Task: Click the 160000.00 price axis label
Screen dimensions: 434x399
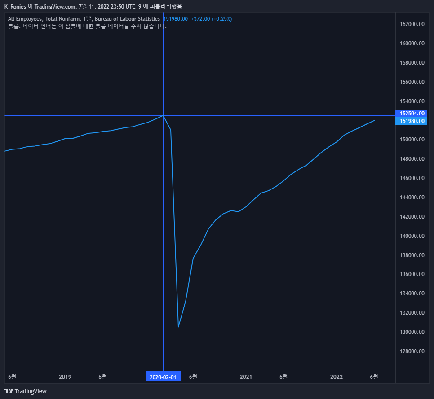Action: pyautogui.click(x=412, y=44)
